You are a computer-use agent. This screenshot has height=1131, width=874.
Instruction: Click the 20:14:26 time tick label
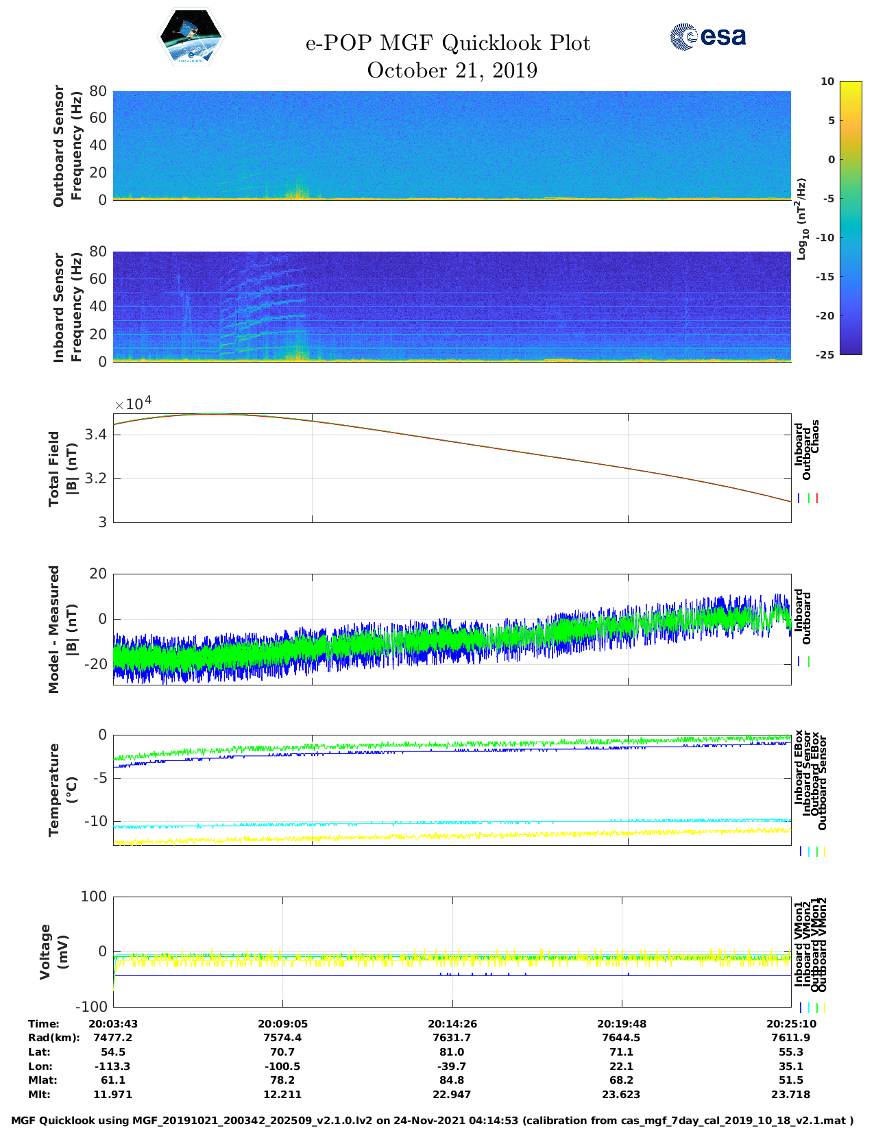[x=452, y=1023]
